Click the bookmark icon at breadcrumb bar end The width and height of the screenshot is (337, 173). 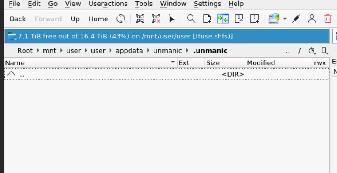pos(324,51)
